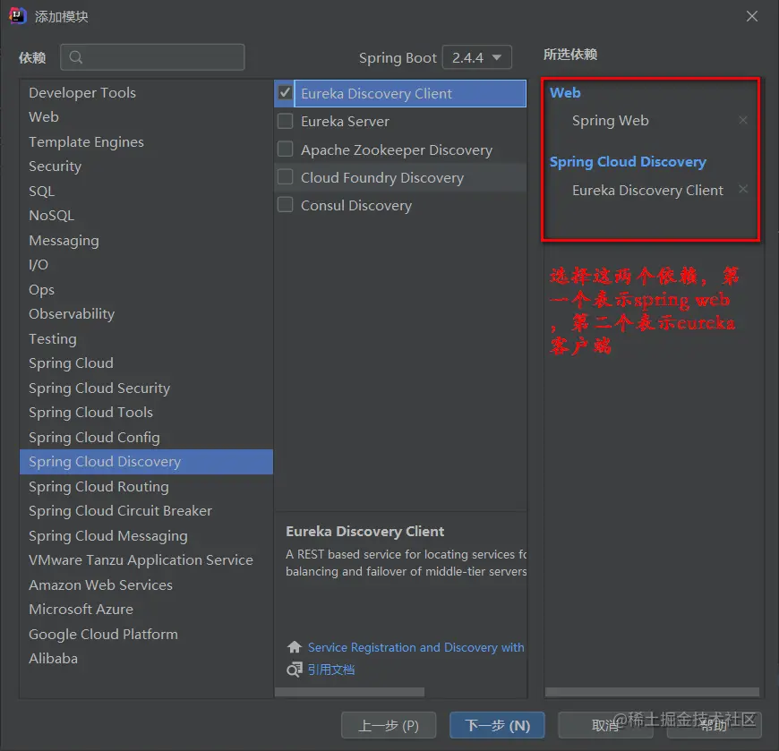This screenshot has height=751, width=779.
Task: Choose the Security category
Action: 146,166
